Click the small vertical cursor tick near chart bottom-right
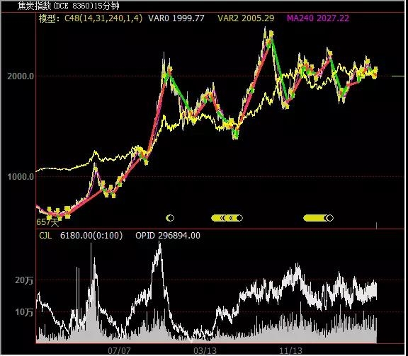Screen dimensions: 408x356 click(377, 226)
